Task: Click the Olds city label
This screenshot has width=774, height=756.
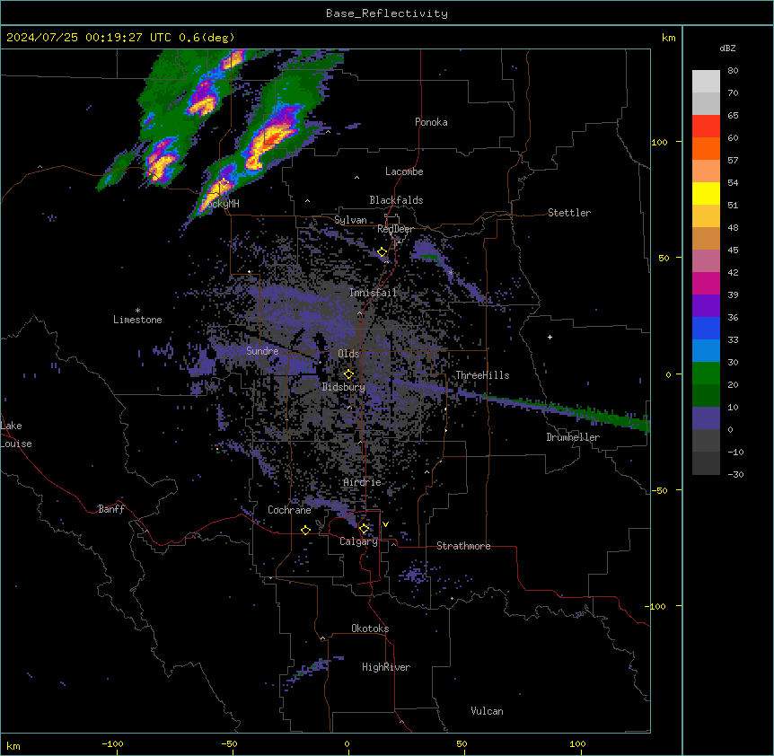Action: [348, 354]
